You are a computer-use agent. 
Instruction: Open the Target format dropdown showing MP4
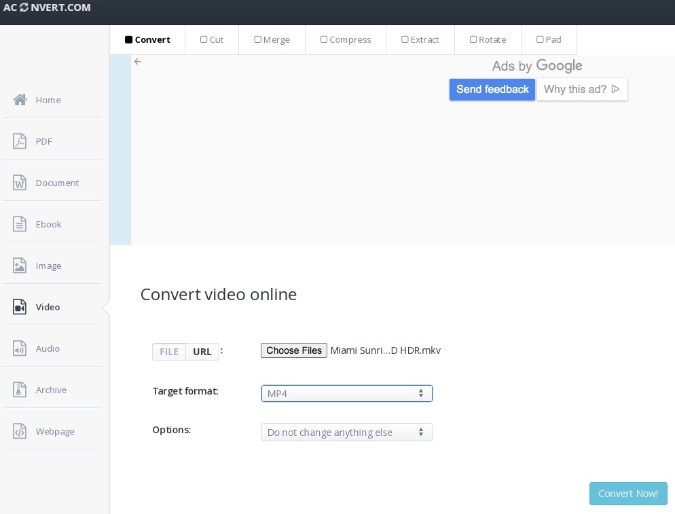(x=347, y=393)
